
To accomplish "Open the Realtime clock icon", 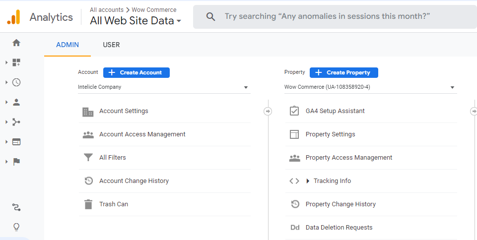I will coord(16,82).
